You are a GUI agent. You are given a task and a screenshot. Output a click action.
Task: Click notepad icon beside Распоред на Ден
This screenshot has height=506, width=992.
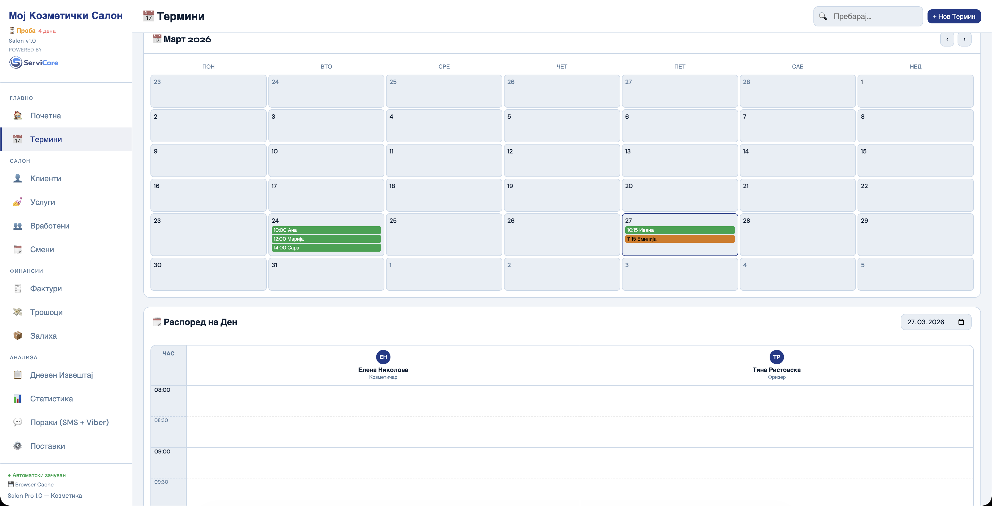point(157,322)
